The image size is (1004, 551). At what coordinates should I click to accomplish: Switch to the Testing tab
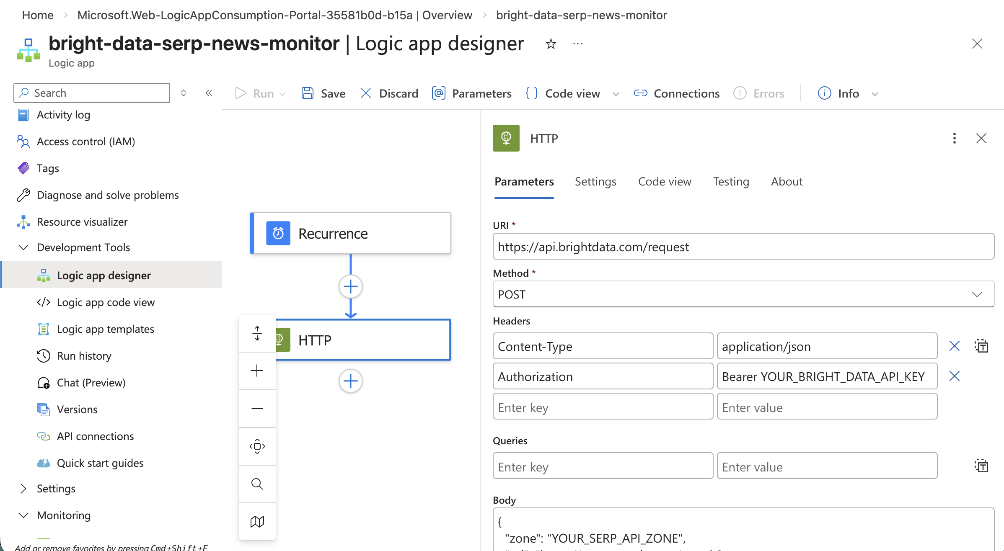pyautogui.click(x=731, y=182)
